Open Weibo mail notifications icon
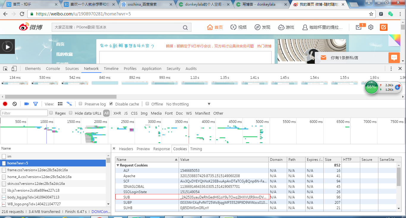406x218 pixels. (359, 27)
